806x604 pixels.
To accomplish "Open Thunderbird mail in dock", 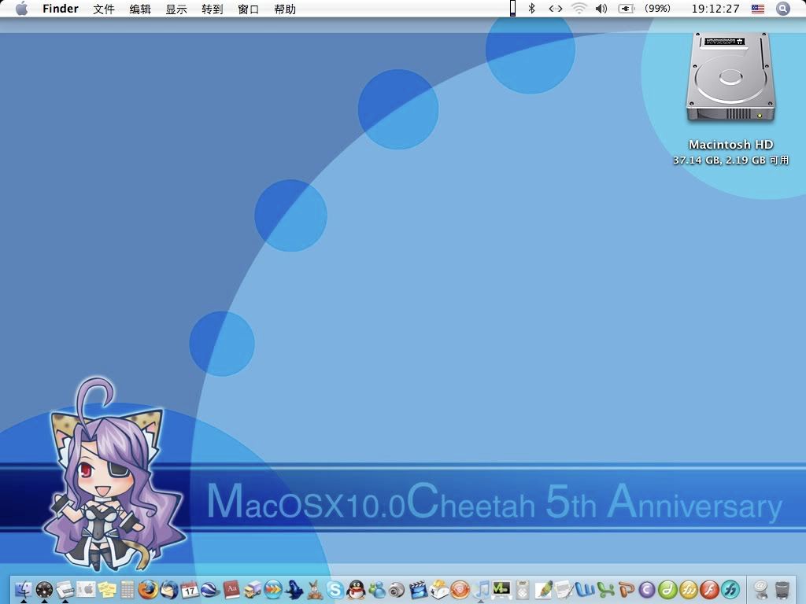I will [x=169, y=590].
